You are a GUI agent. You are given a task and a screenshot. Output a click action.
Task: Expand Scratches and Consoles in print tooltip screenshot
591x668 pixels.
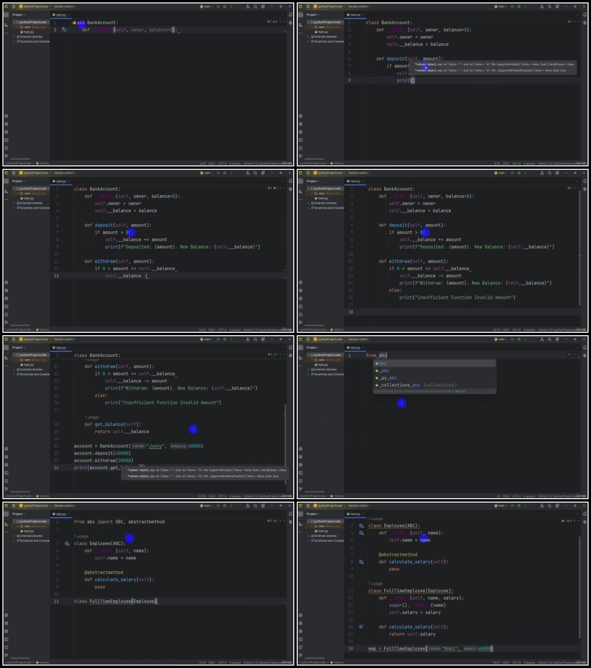(308, 41)
